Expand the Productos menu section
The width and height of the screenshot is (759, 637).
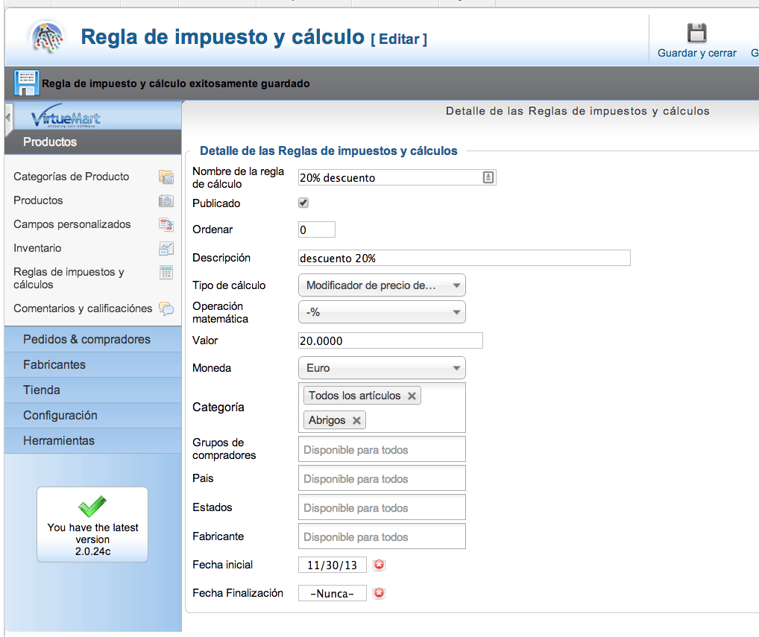(93, 142)
